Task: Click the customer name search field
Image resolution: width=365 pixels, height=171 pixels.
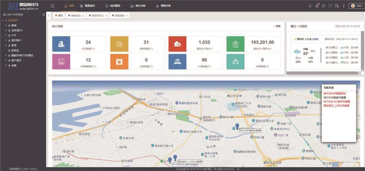Action: click(x=20, y=14)
